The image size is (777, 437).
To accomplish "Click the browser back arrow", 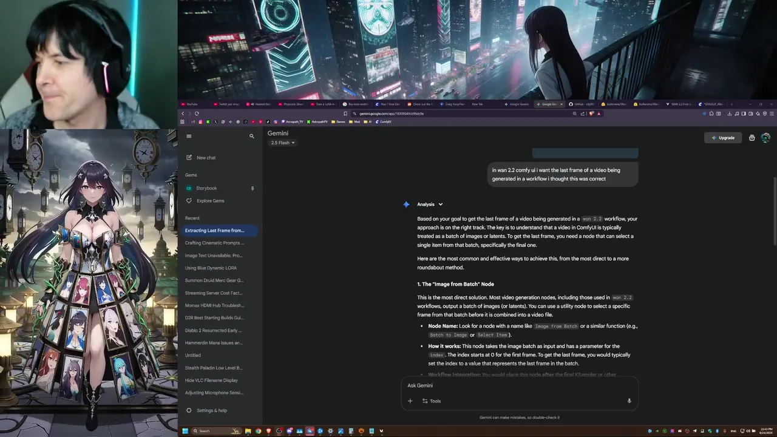I will pos(183,113).
